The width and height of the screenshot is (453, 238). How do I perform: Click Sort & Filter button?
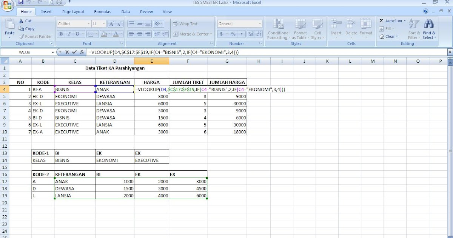coord(414,29)
